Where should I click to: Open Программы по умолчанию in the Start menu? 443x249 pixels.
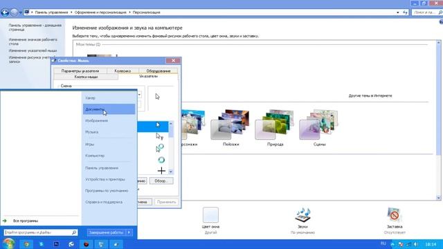[x=107, y=191]
